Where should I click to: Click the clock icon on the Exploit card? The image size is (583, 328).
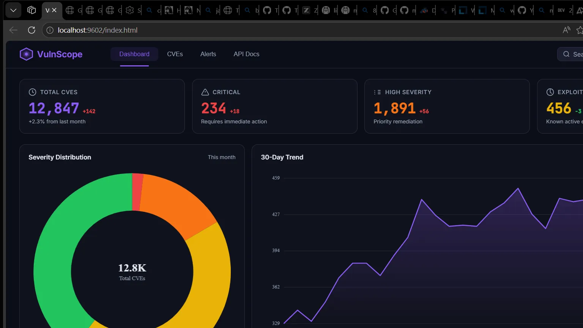550,92
